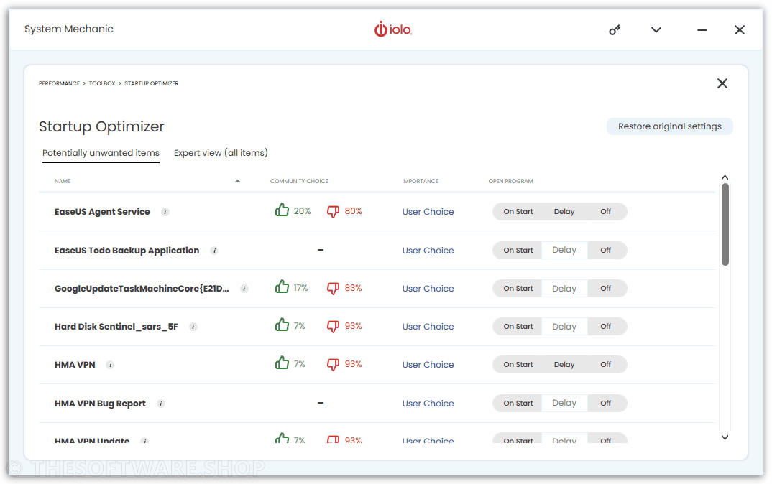
Task: Choose Delay option for HMA VPN
Action: click(x=564, y=365)
